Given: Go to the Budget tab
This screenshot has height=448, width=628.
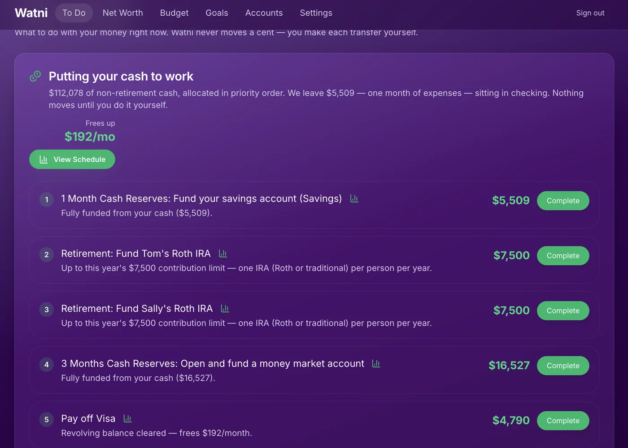Looking at the screenshot, I should 174,13.
